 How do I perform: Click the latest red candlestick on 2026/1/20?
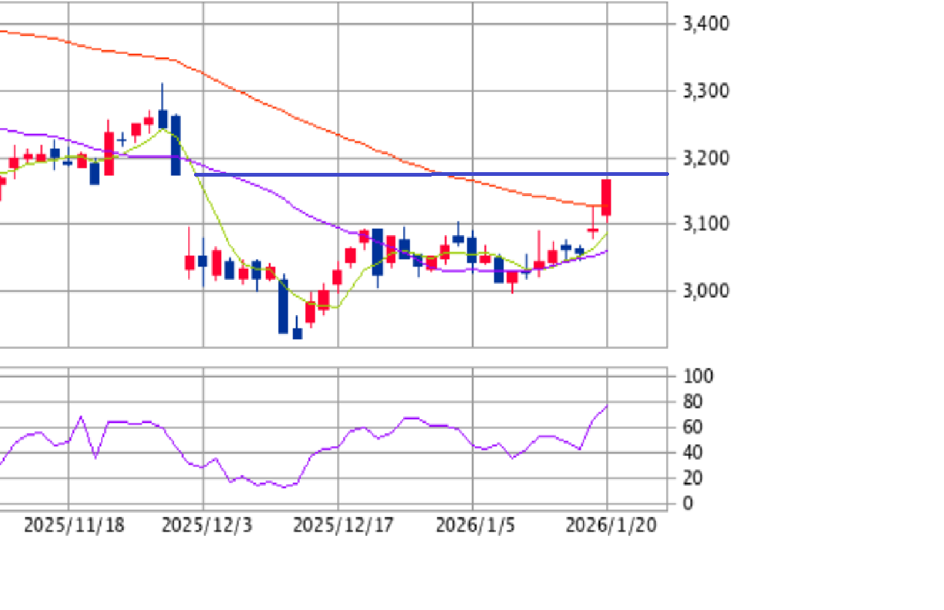pos(606,198)
